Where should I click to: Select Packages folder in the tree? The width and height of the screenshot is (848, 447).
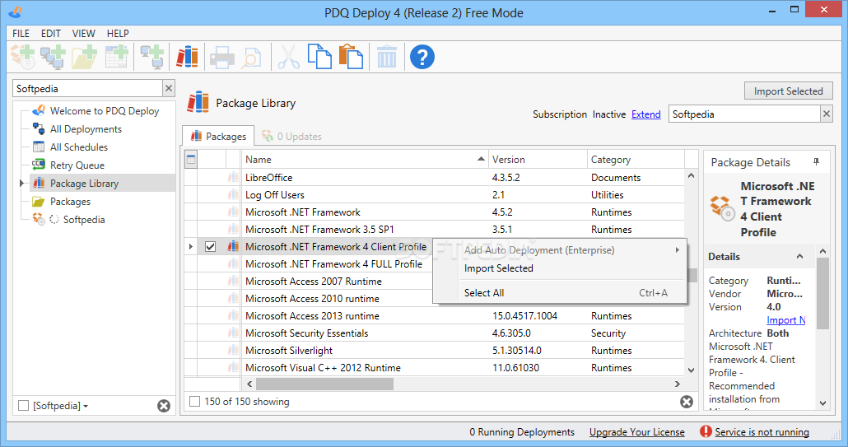pyautogui.click(x=70, y=201)
